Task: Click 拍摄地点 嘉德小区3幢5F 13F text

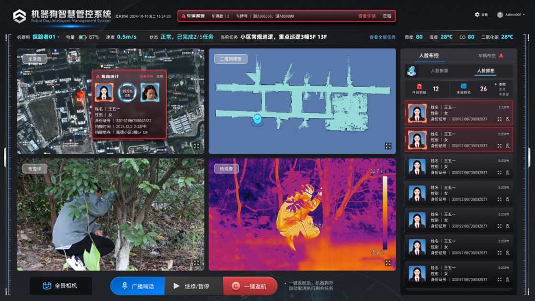Action: [x=122, y=132]
